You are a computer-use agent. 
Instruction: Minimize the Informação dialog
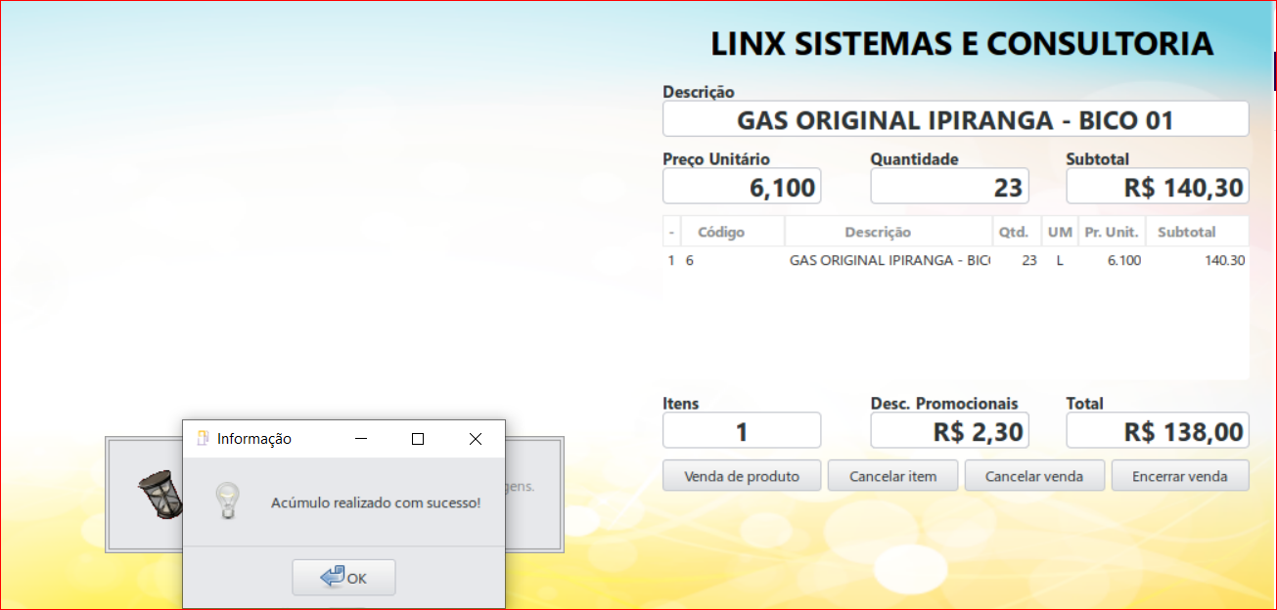pyautogui.click(x=361, y=439)
